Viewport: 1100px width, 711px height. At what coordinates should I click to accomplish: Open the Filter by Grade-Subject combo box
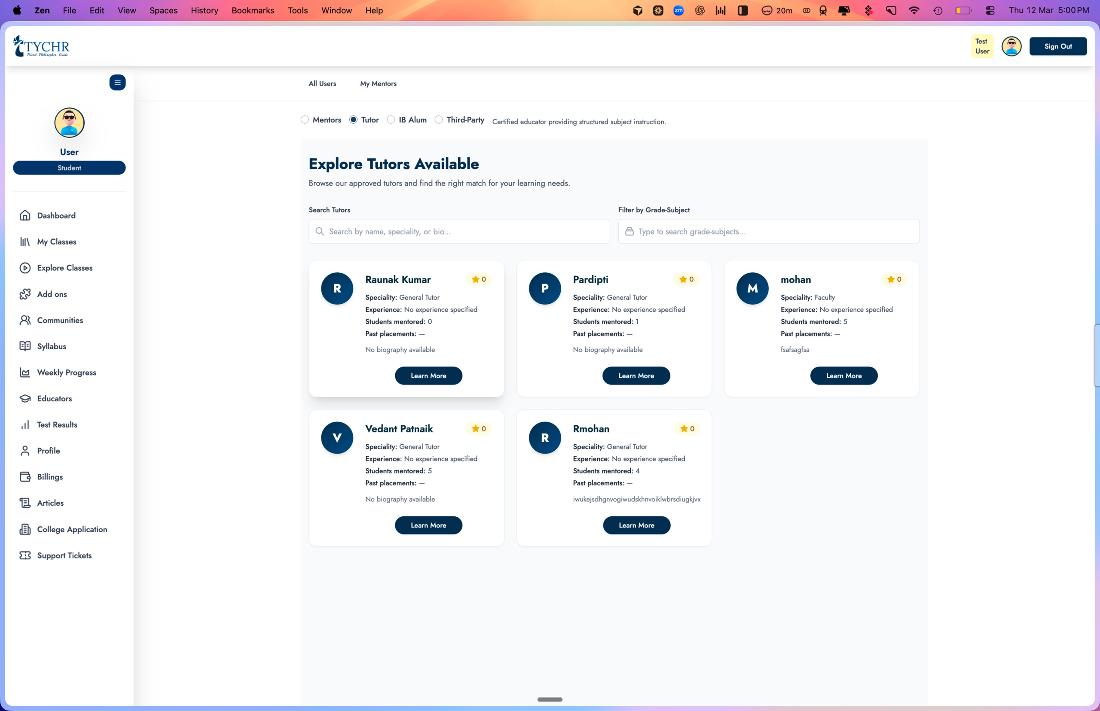click(x=768, y=231)
